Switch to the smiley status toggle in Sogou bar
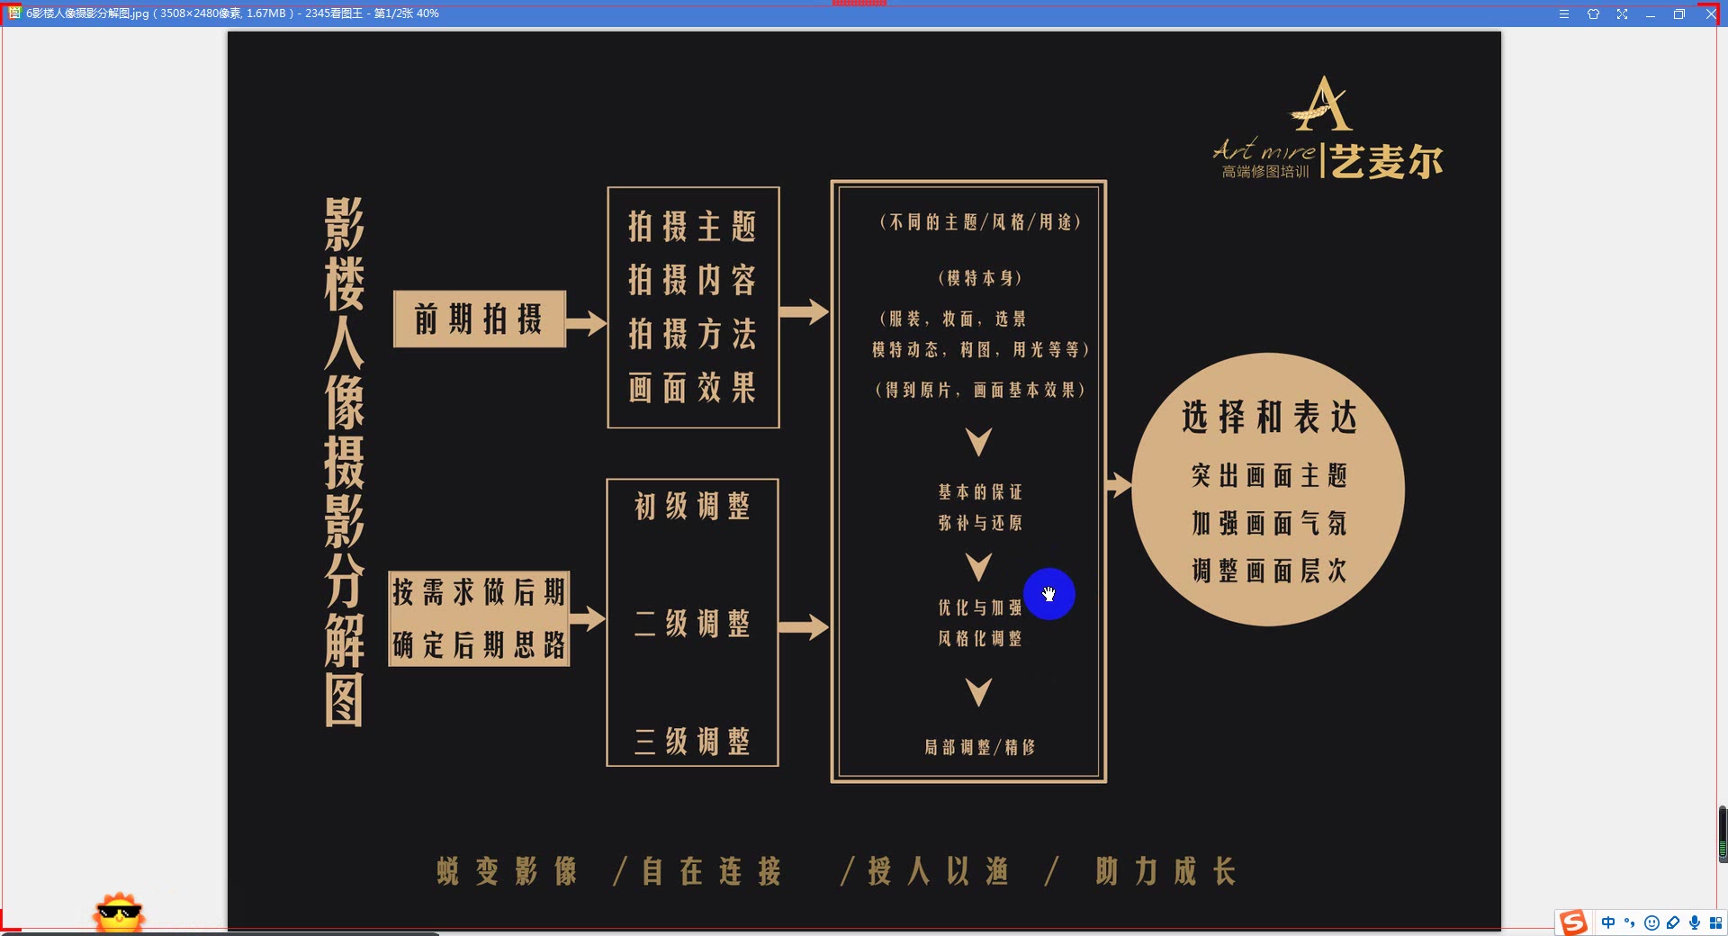 pyautogui.click(x=1652, y=922)
